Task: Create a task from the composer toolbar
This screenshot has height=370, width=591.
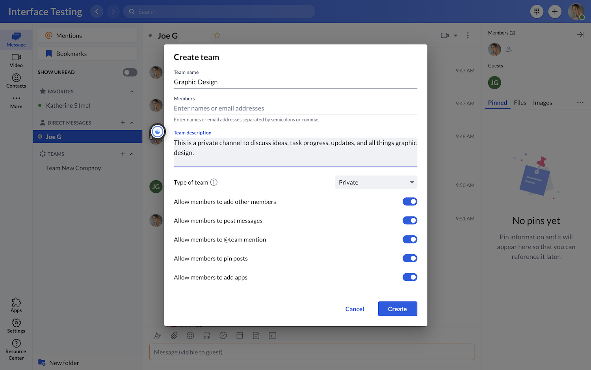Action: pos(223,335)
